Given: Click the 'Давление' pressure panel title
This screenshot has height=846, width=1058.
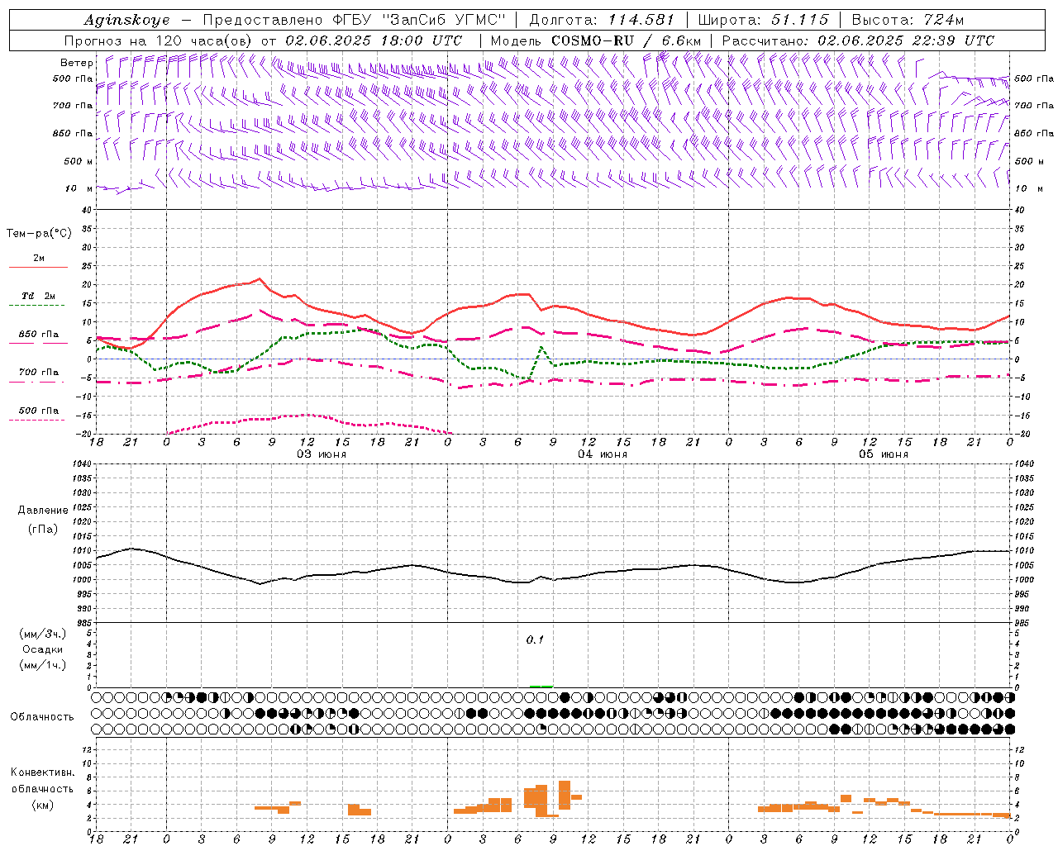Looking at the screenshot, I should (43, 511).
